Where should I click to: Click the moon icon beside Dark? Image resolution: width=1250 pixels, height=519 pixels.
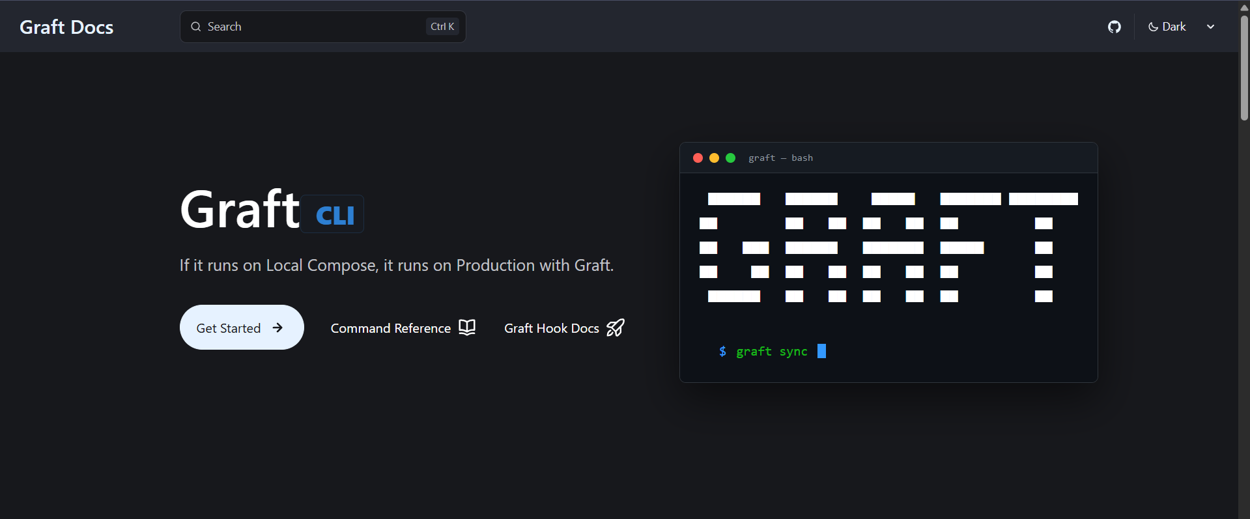(x=1153, y=27)
